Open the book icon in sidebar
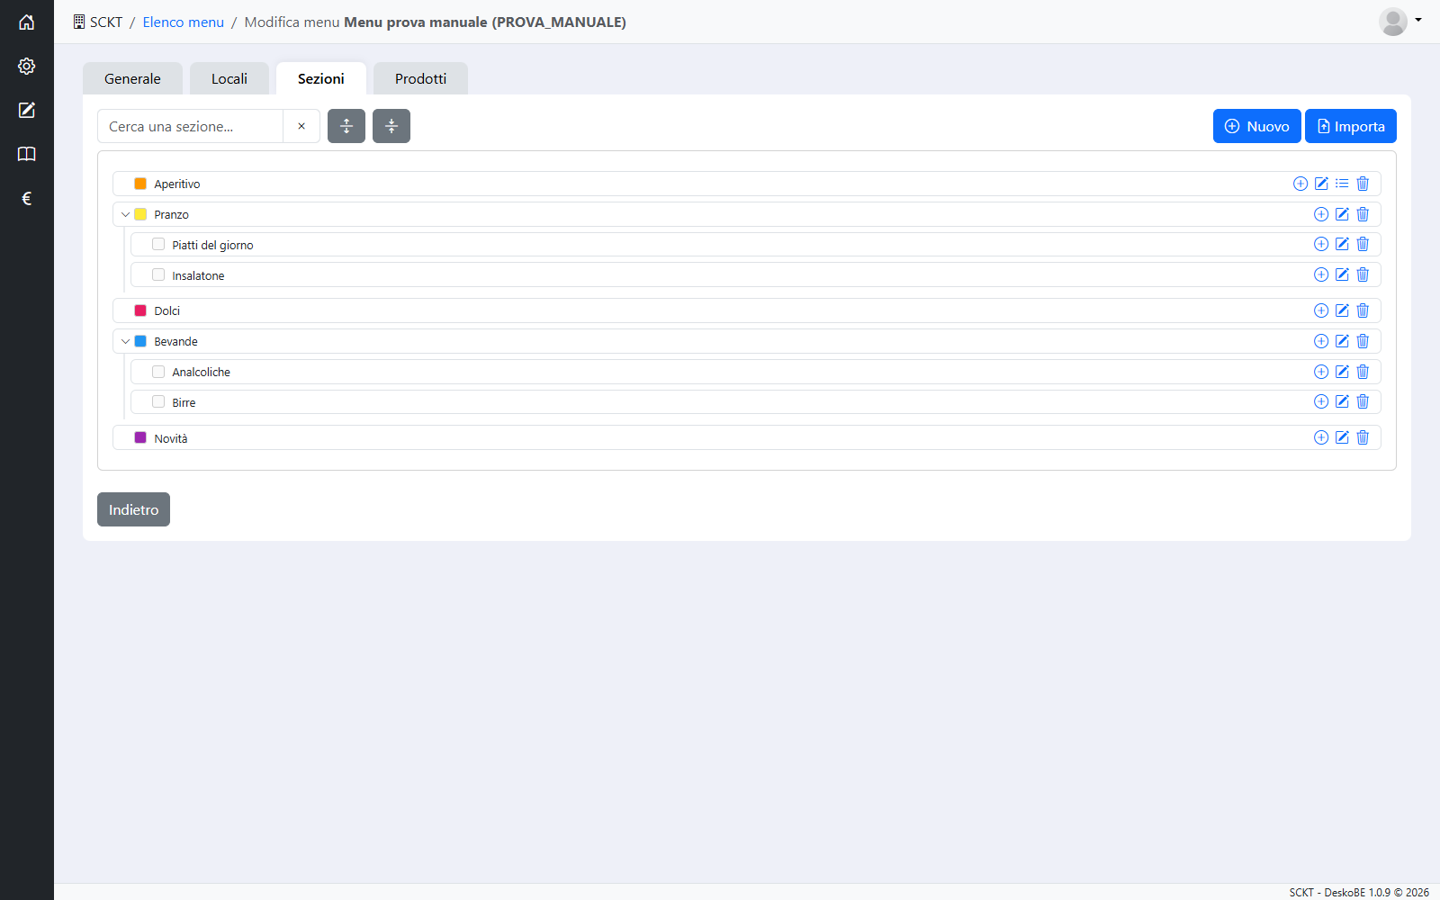Viewport: 1440px width, 900px height. 27,155
